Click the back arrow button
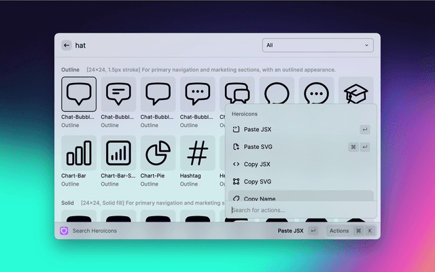 (67, 46)
